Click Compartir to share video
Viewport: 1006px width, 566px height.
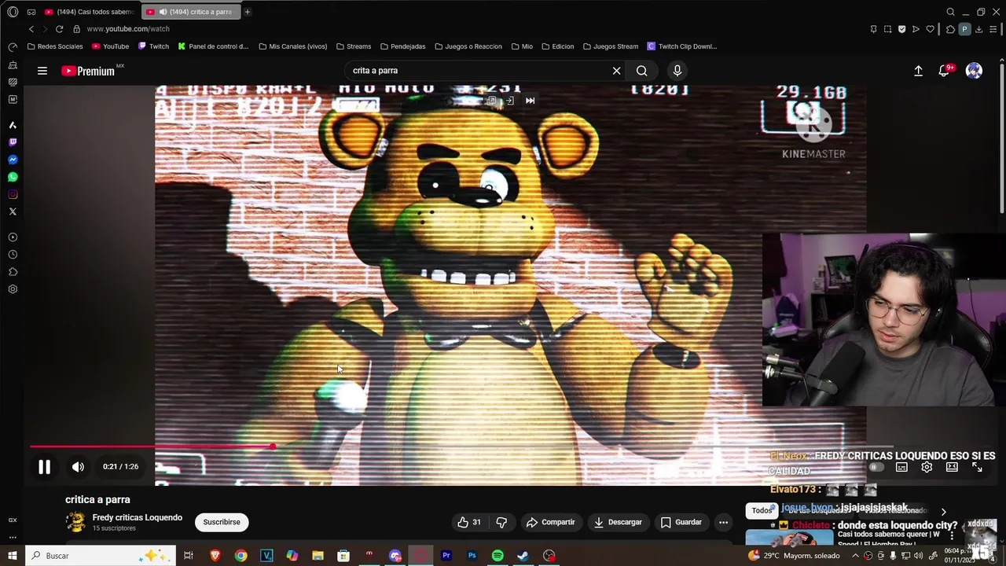click(x=550, y=522)
